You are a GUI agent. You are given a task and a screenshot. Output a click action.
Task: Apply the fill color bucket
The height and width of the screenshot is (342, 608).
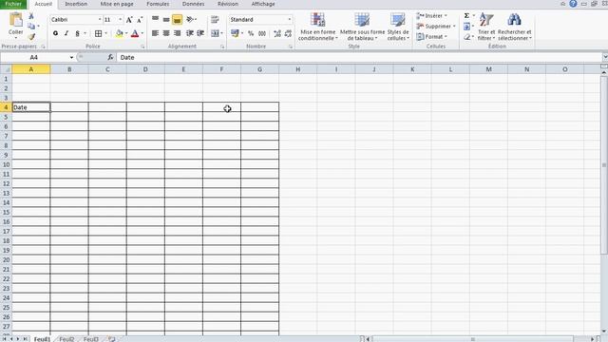coord(120,33)
